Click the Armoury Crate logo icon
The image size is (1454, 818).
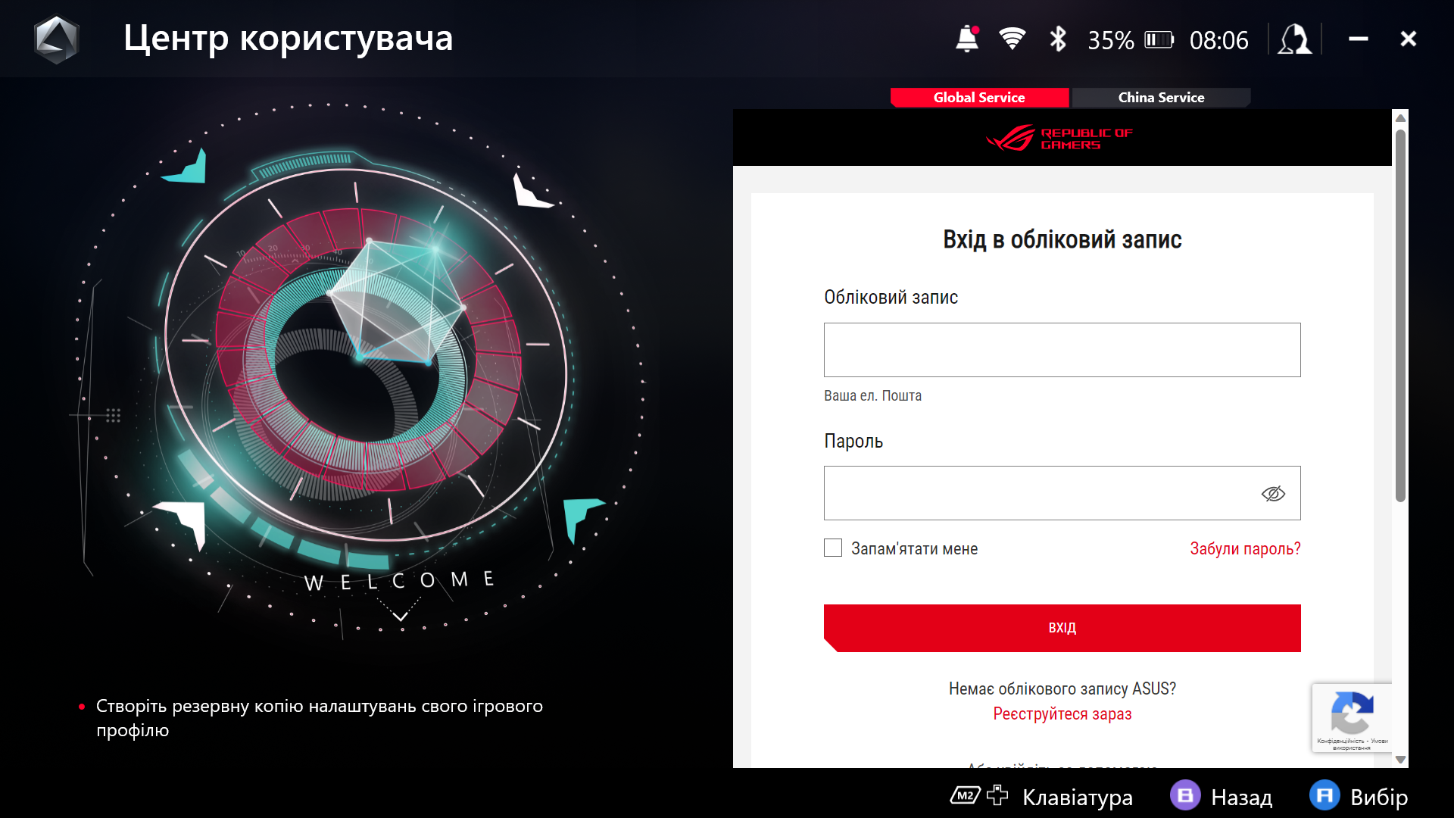click(56, 39)
